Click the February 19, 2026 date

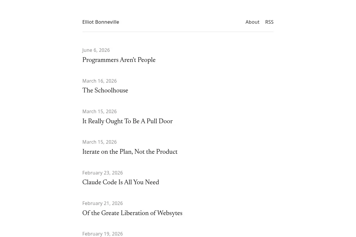[102, 234]
